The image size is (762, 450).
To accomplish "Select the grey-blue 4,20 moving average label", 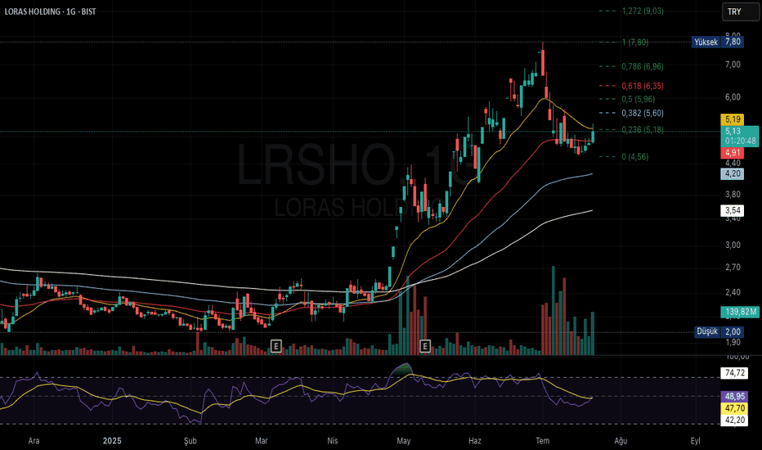I will (733, 173).
